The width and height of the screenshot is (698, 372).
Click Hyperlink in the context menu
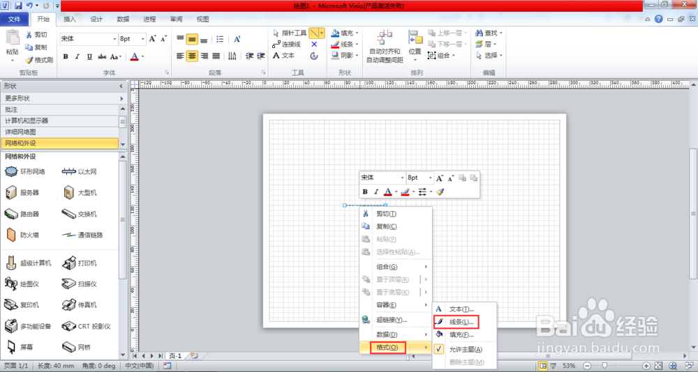point(391,320)
